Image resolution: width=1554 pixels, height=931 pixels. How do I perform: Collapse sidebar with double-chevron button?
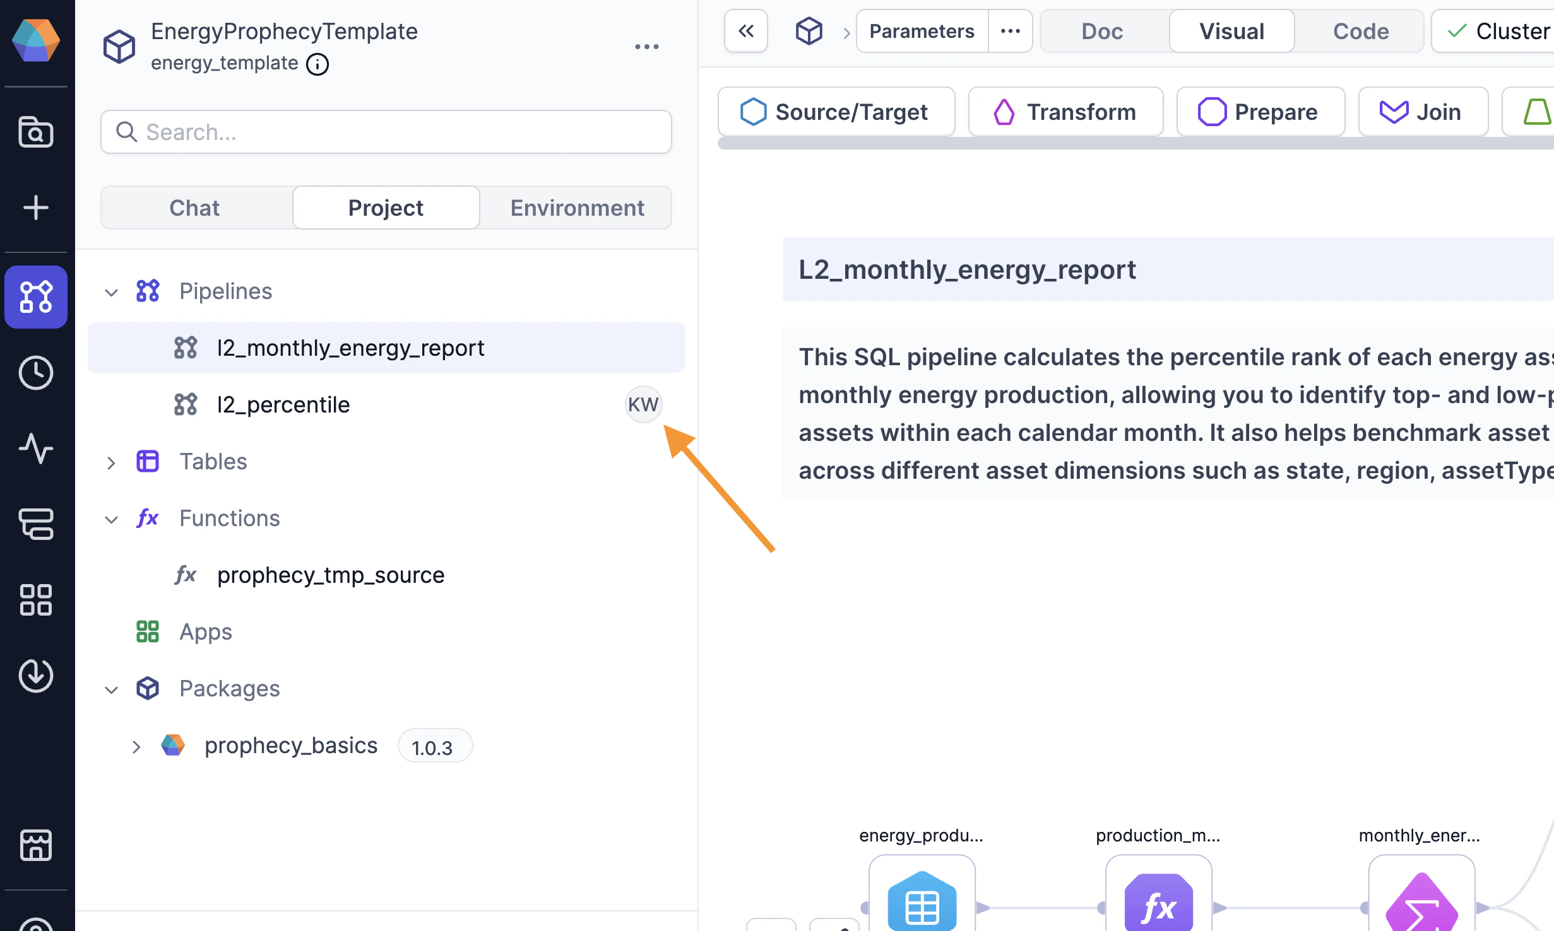click(x=746, y=31)
